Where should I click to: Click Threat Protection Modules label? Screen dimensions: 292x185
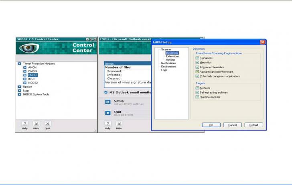click(39, 63)
